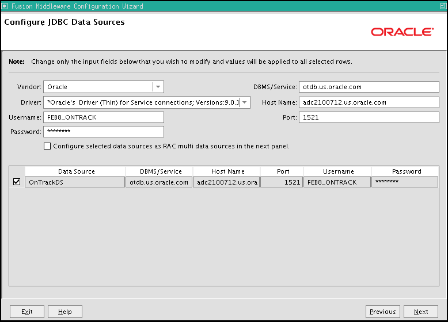This screenshot has width=448, height=322.
Task: Select the OnTrackDS data source cell
Action: [75, 182]
